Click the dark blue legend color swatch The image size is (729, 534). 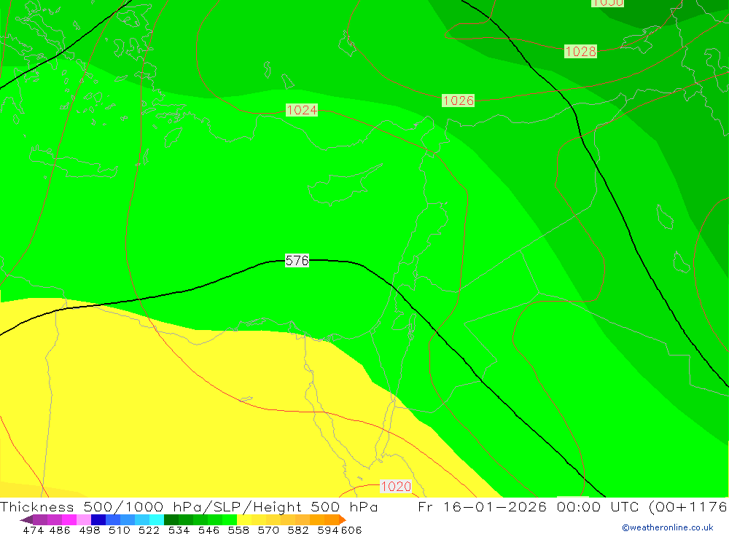point(98,519)
